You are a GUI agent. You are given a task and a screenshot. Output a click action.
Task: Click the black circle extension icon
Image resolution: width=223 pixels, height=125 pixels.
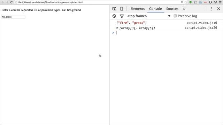click(210, 2)
